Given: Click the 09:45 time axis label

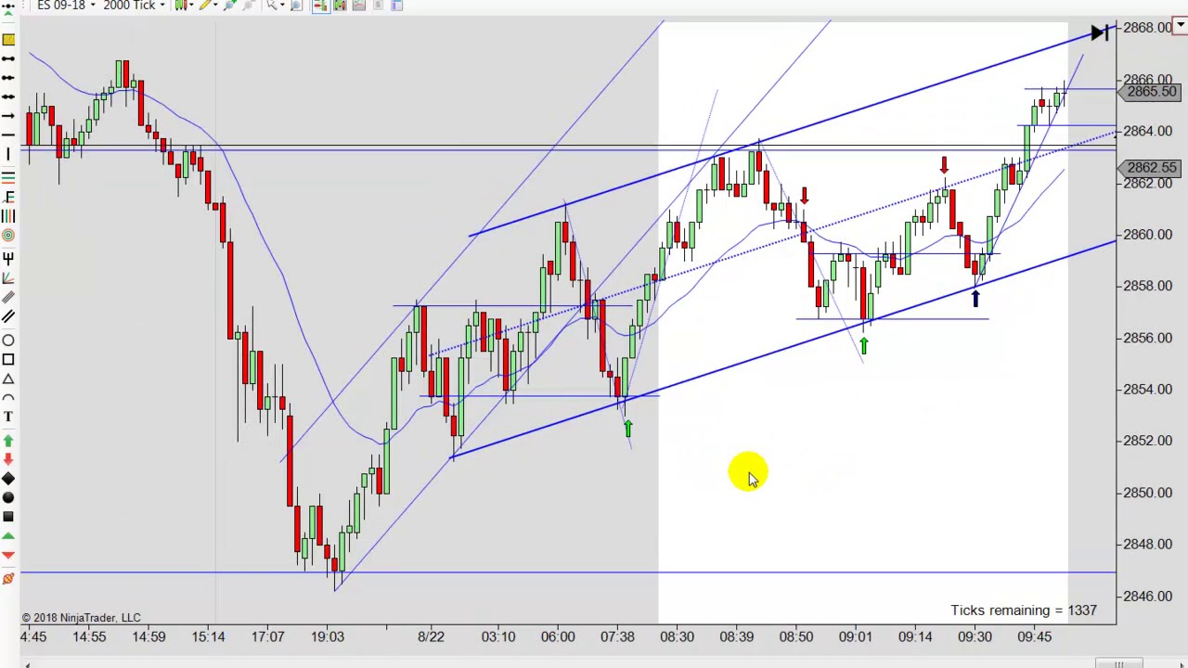Looking at the screenshot, I should [1034, 637].
